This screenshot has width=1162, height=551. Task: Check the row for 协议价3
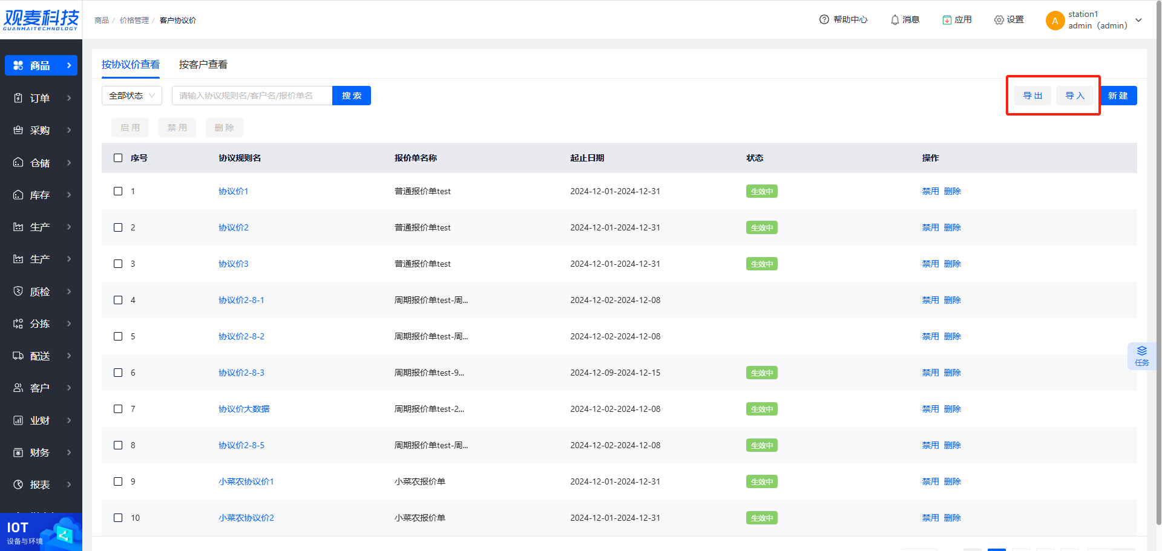(x=118, y=264)
